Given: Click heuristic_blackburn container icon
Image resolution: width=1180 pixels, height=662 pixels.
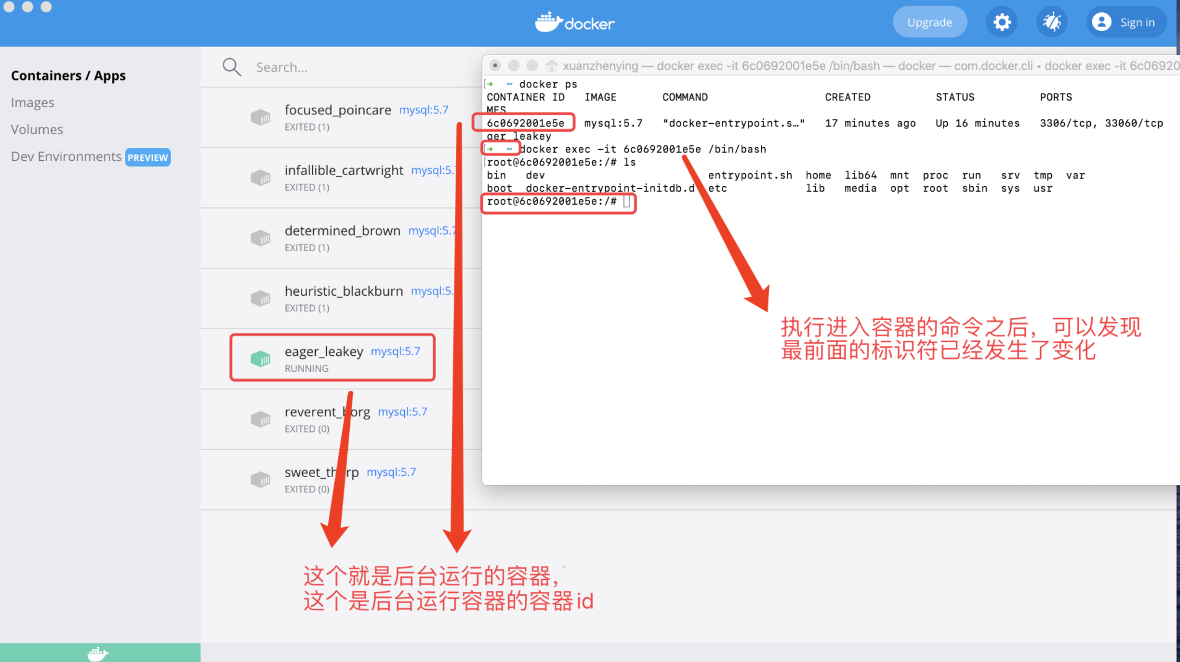Looking at the screenshot, I should [261, 298].
